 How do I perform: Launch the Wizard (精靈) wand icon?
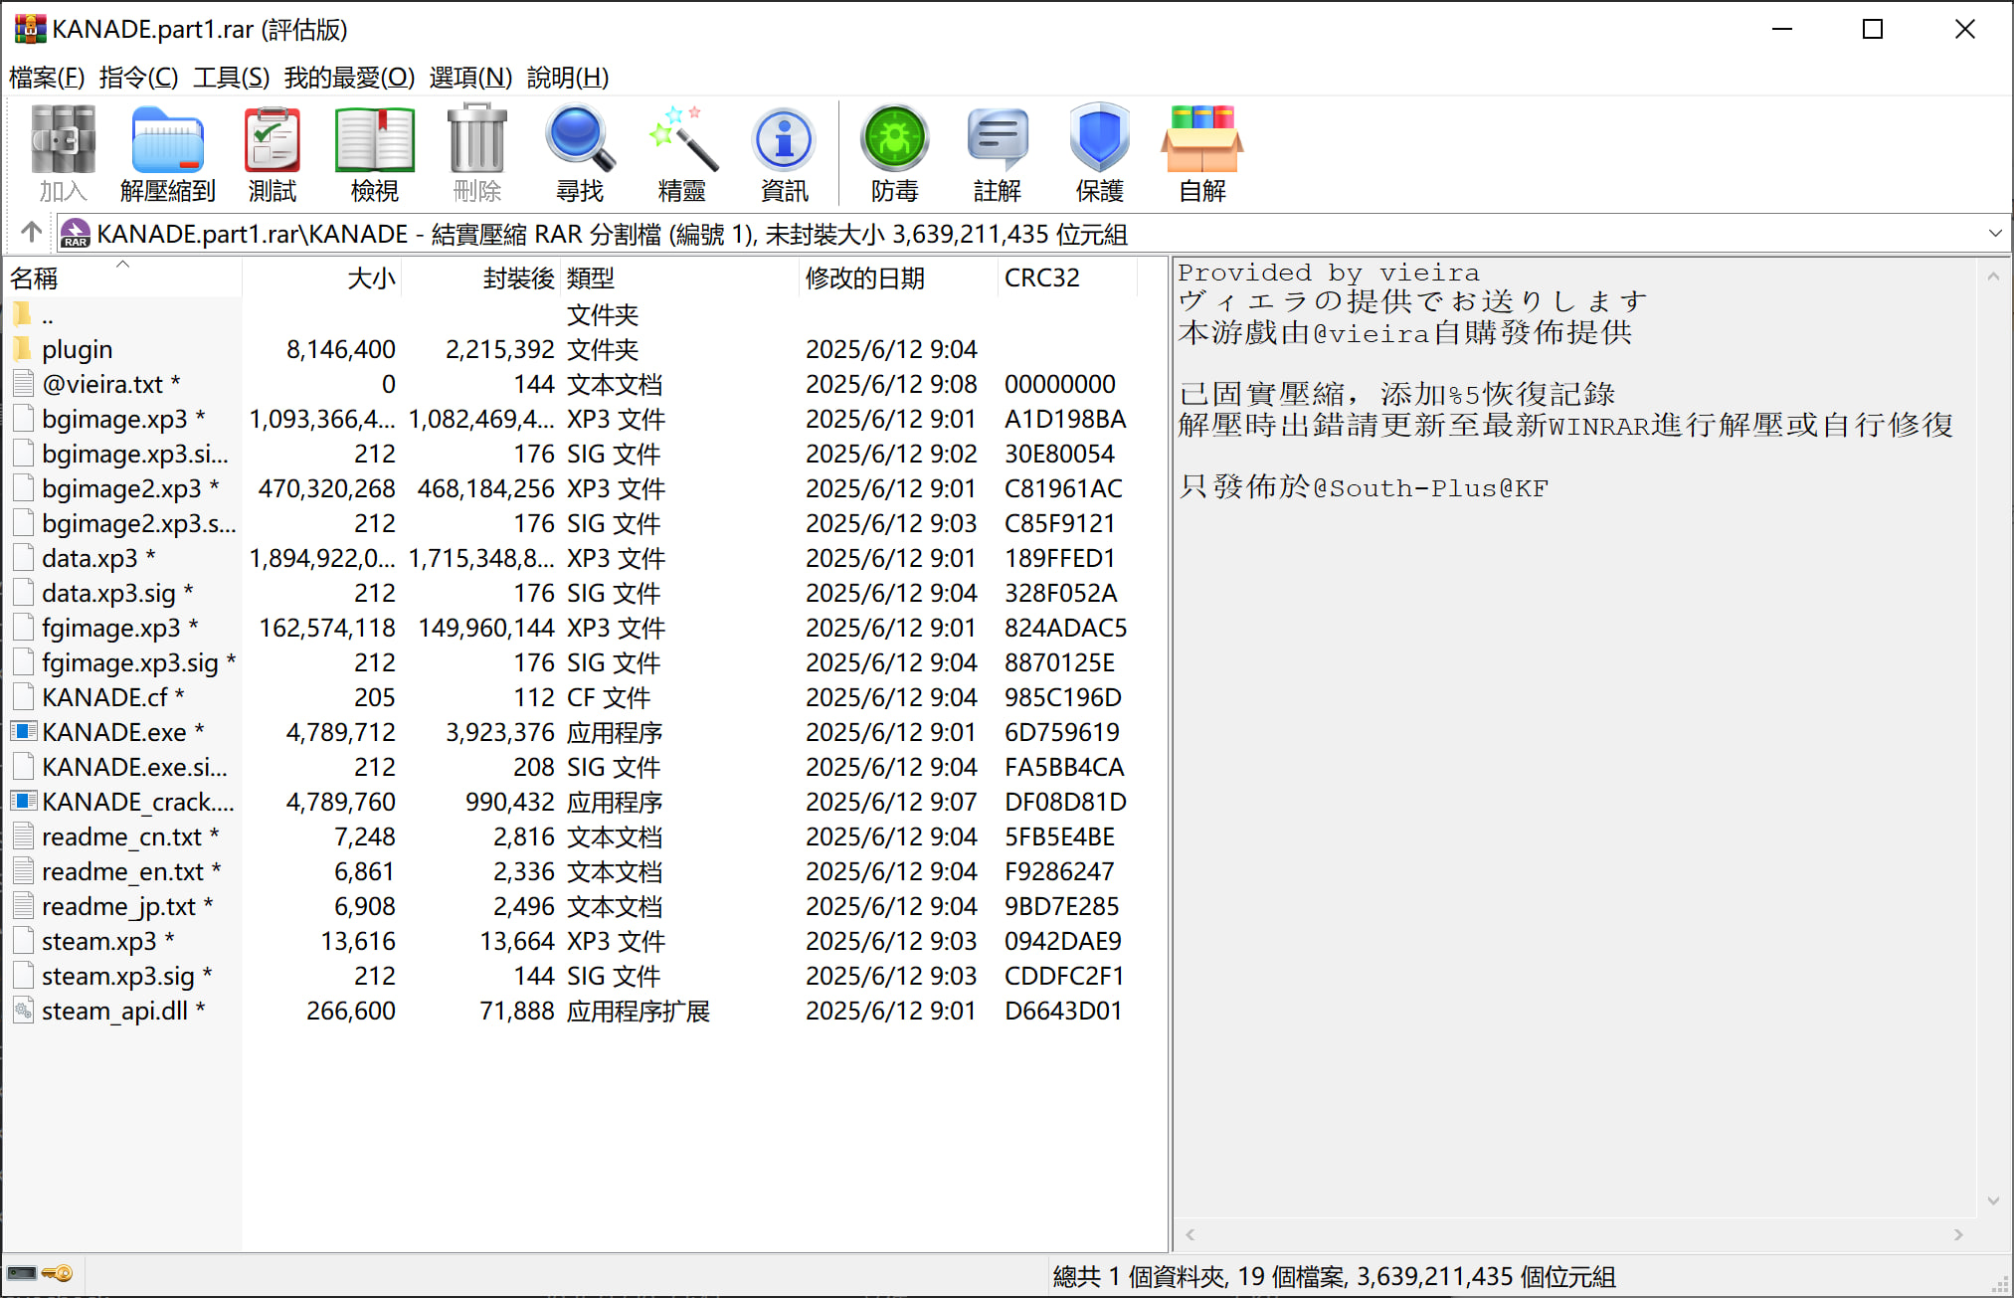tap(681, 152)
